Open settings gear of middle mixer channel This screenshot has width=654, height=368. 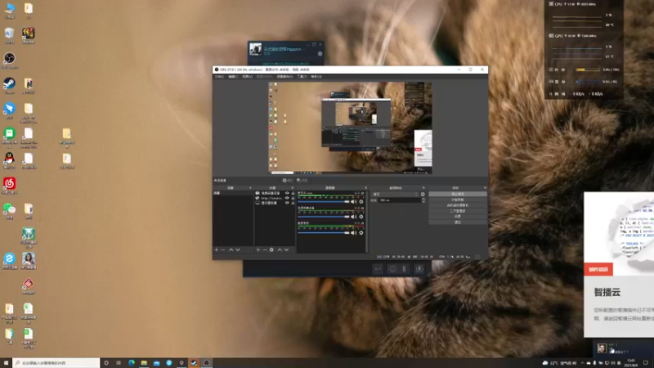(x=361, y=217)
